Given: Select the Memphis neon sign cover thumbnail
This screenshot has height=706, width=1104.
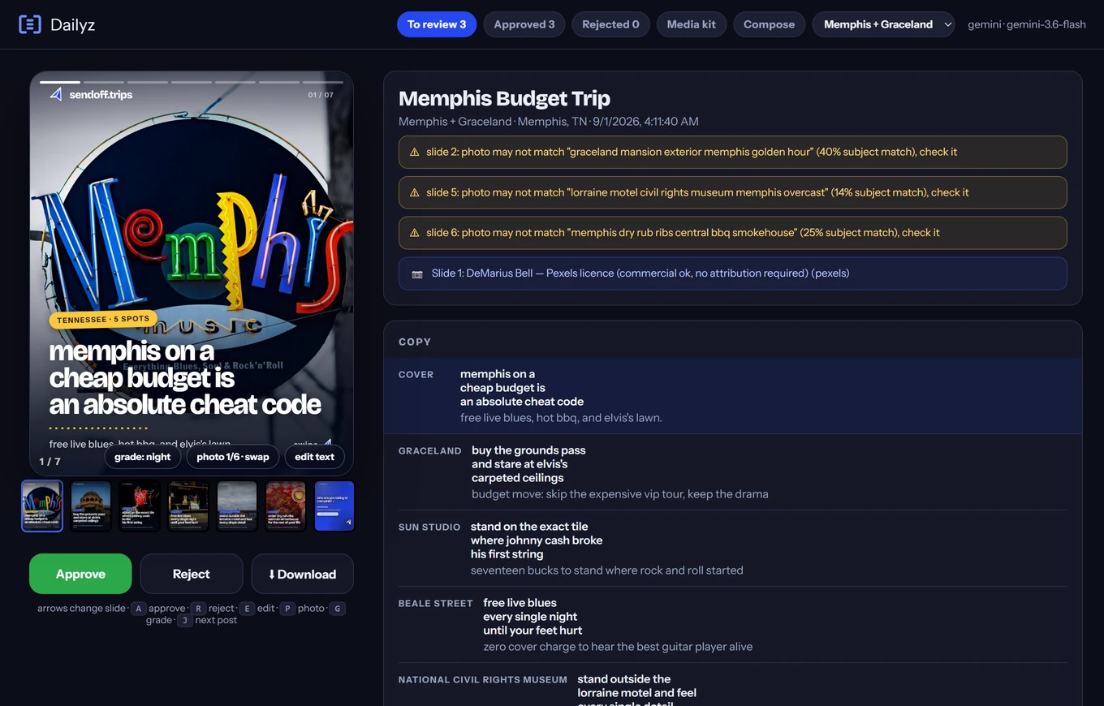Looking at the screenshot, I should click(x=42, y=506).
